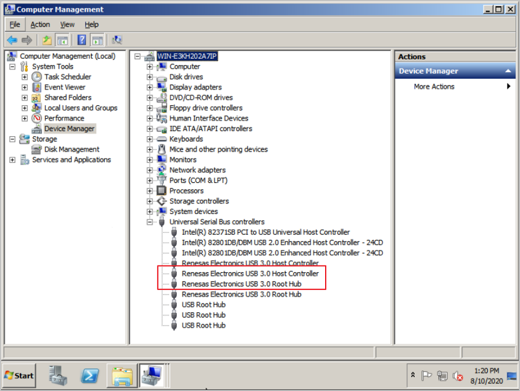Click the Event Viewer icon
Image resolution: width=520 pixels, height=391 pixels.
(x=36, y=87)
